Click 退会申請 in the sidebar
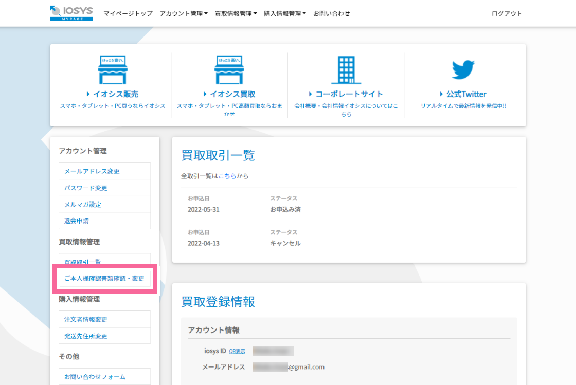The width and height of the screenshot is (576, 385). click(77, 221)
